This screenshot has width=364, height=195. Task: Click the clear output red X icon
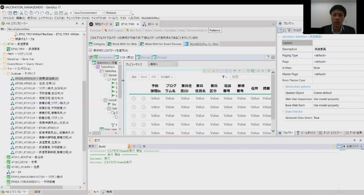click(134, 146)
